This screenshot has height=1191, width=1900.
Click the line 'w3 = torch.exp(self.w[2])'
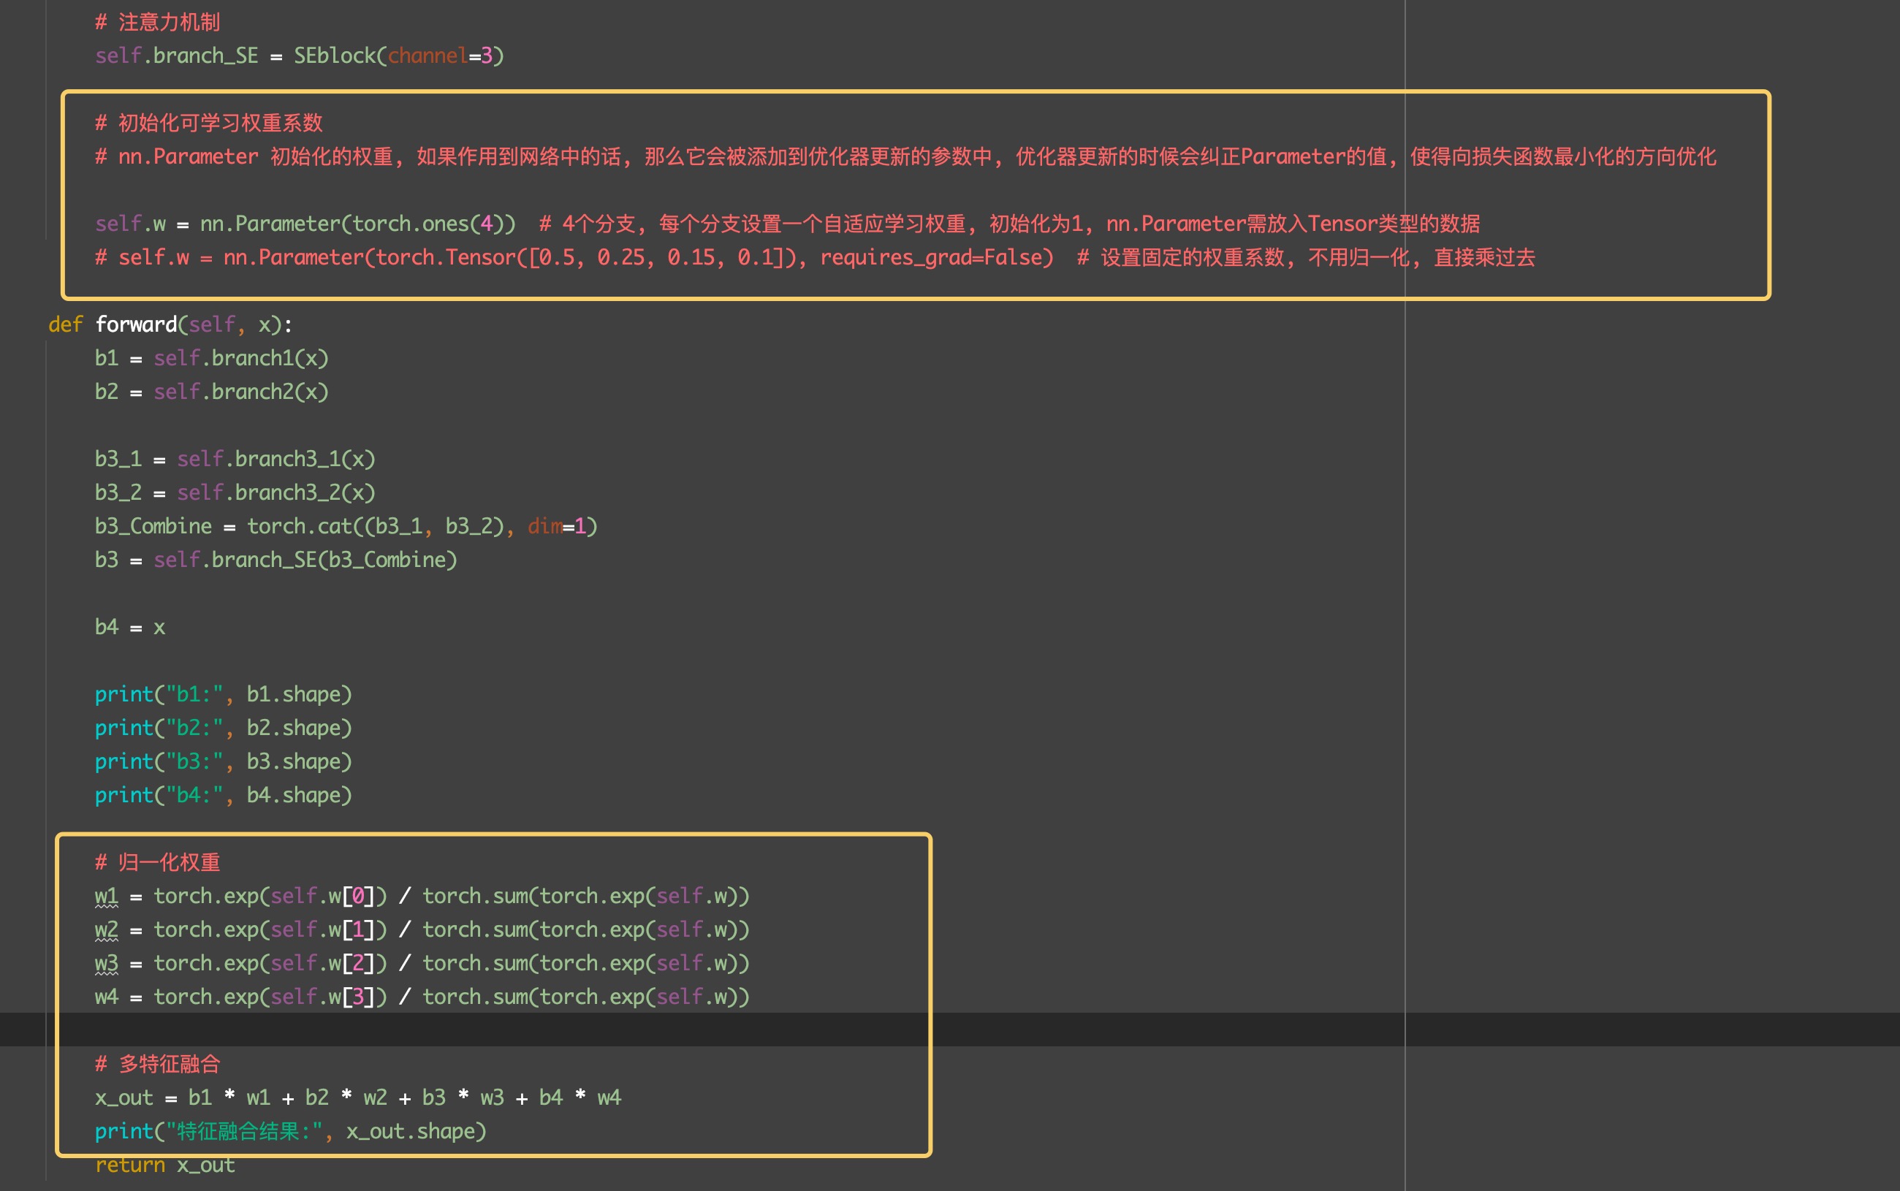click(x=422, y=963)
